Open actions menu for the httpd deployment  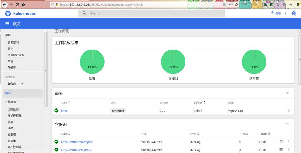pyautogui.click(x=289, y=110)
